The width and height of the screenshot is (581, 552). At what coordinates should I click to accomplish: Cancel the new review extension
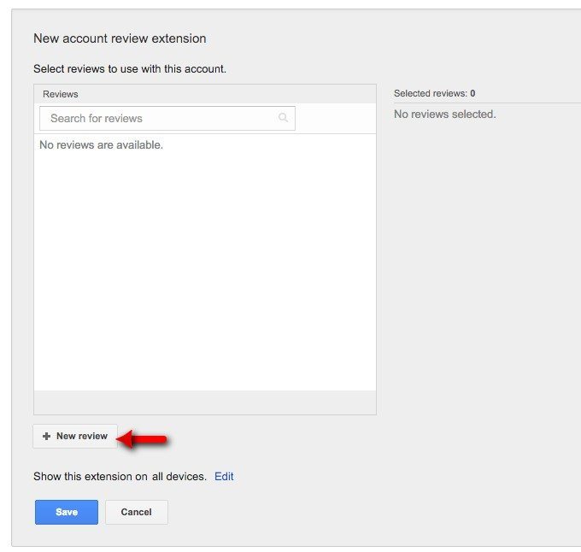[137, 512]
